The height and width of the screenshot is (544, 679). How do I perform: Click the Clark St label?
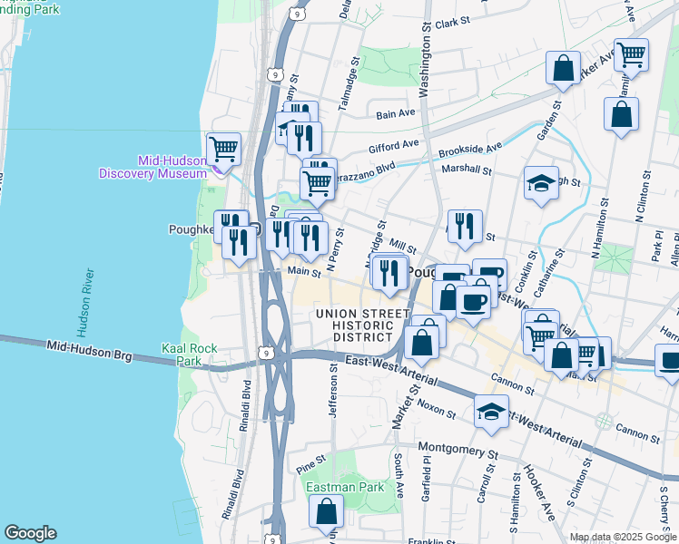[453, 23]
